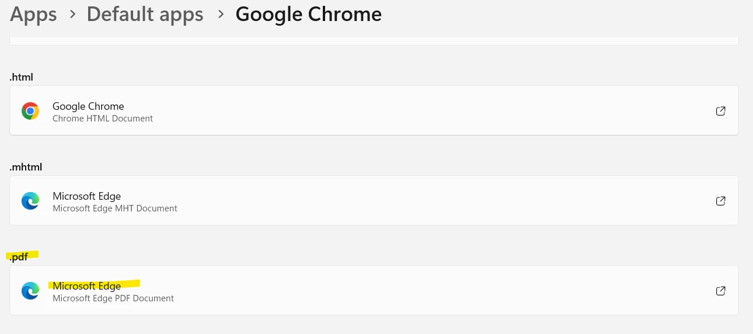Open external link icon for .pdf default

pos(720,291)
